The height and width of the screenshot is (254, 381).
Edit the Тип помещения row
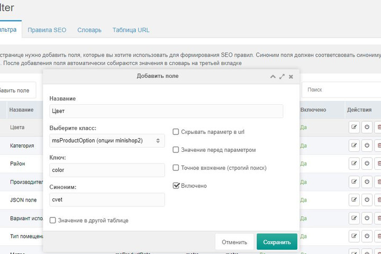[x=354, y=236]
